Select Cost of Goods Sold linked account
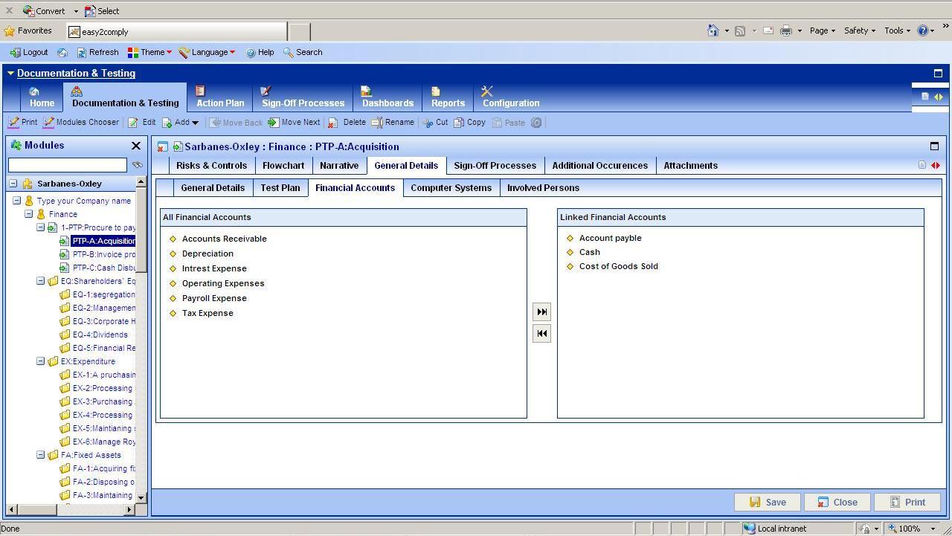This screenshot has height=536, width=952. tap(619, 266)
